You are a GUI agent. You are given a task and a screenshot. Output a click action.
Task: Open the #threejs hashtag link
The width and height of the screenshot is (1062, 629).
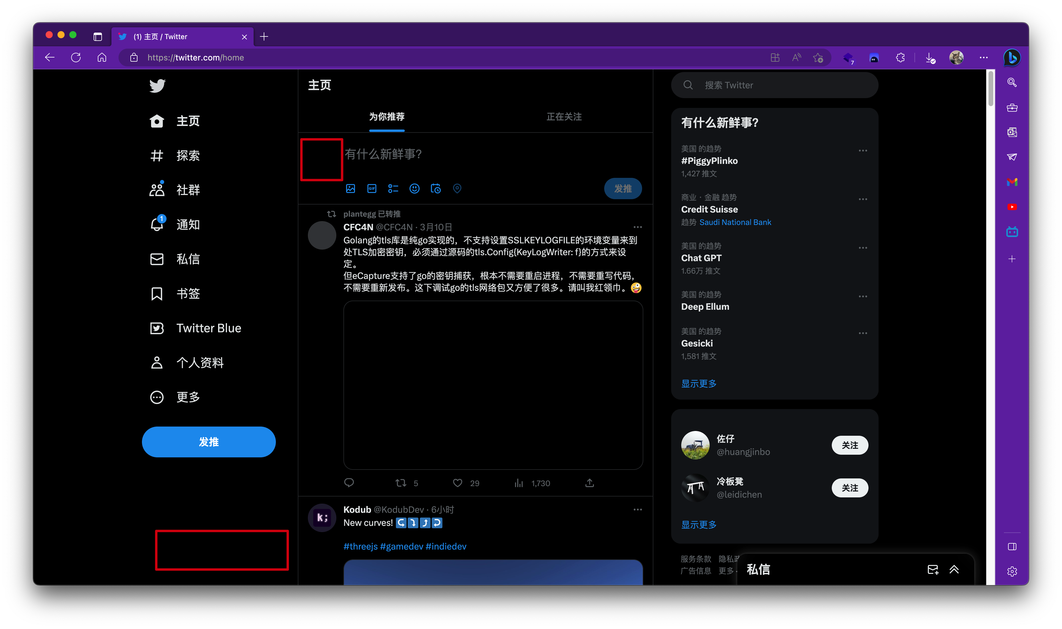point(361,546)
